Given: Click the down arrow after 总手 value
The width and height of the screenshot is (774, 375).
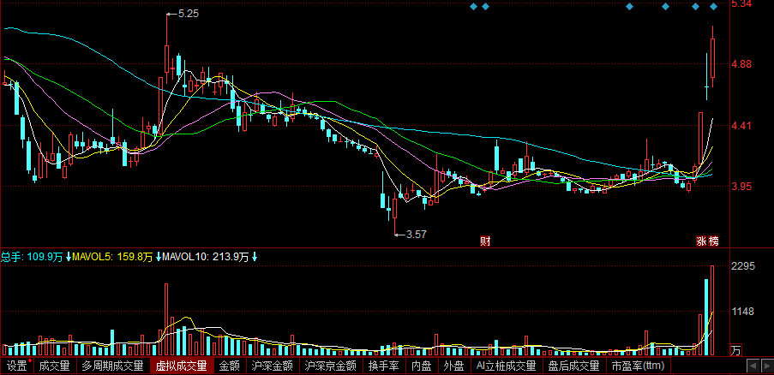Looking at the screenshot, I should 68,257.
